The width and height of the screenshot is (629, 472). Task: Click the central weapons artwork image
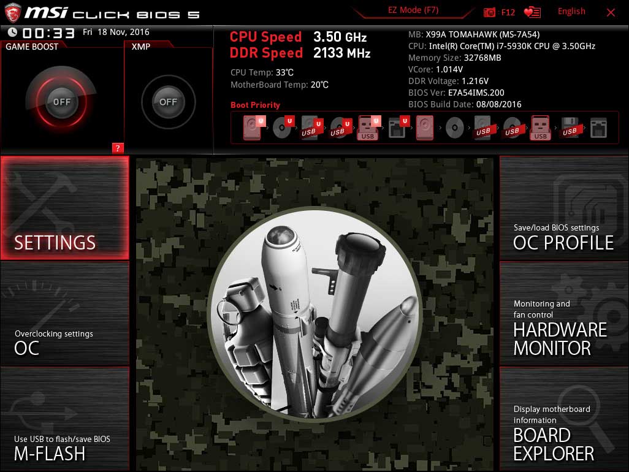coord(315,314)
